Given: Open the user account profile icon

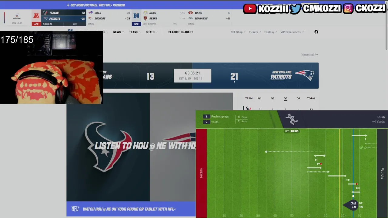Looking at the screenshot, I should point(316,32).
